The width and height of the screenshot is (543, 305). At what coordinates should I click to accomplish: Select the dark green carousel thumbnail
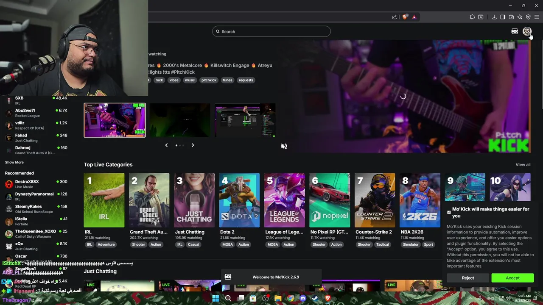coord(179,120)
